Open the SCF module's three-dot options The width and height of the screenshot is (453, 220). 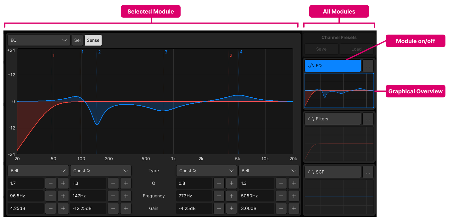[368, 172]
